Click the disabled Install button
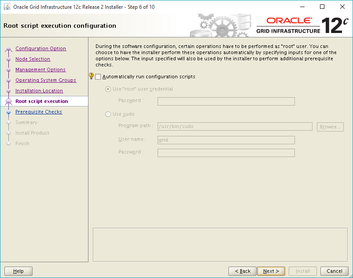The height and width of the screenshot is (278, 353). [x=302, y=271]
